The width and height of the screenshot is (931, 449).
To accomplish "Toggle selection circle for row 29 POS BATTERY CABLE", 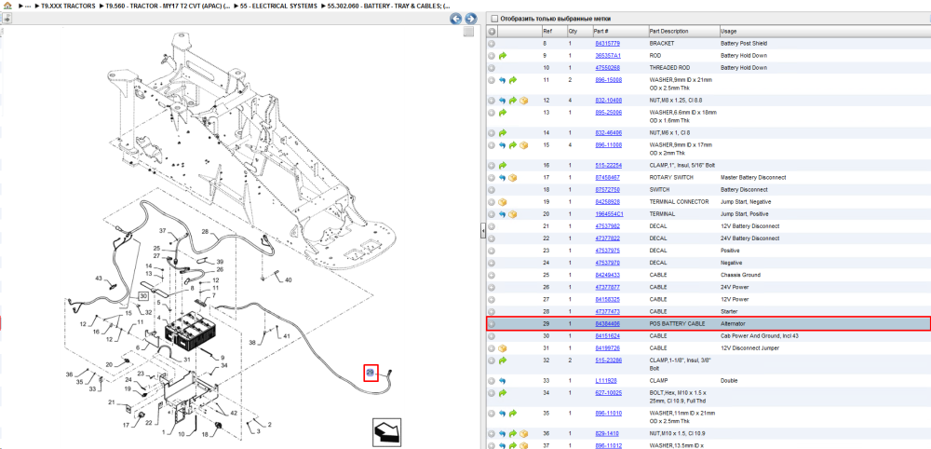I will tap(492, 323).
